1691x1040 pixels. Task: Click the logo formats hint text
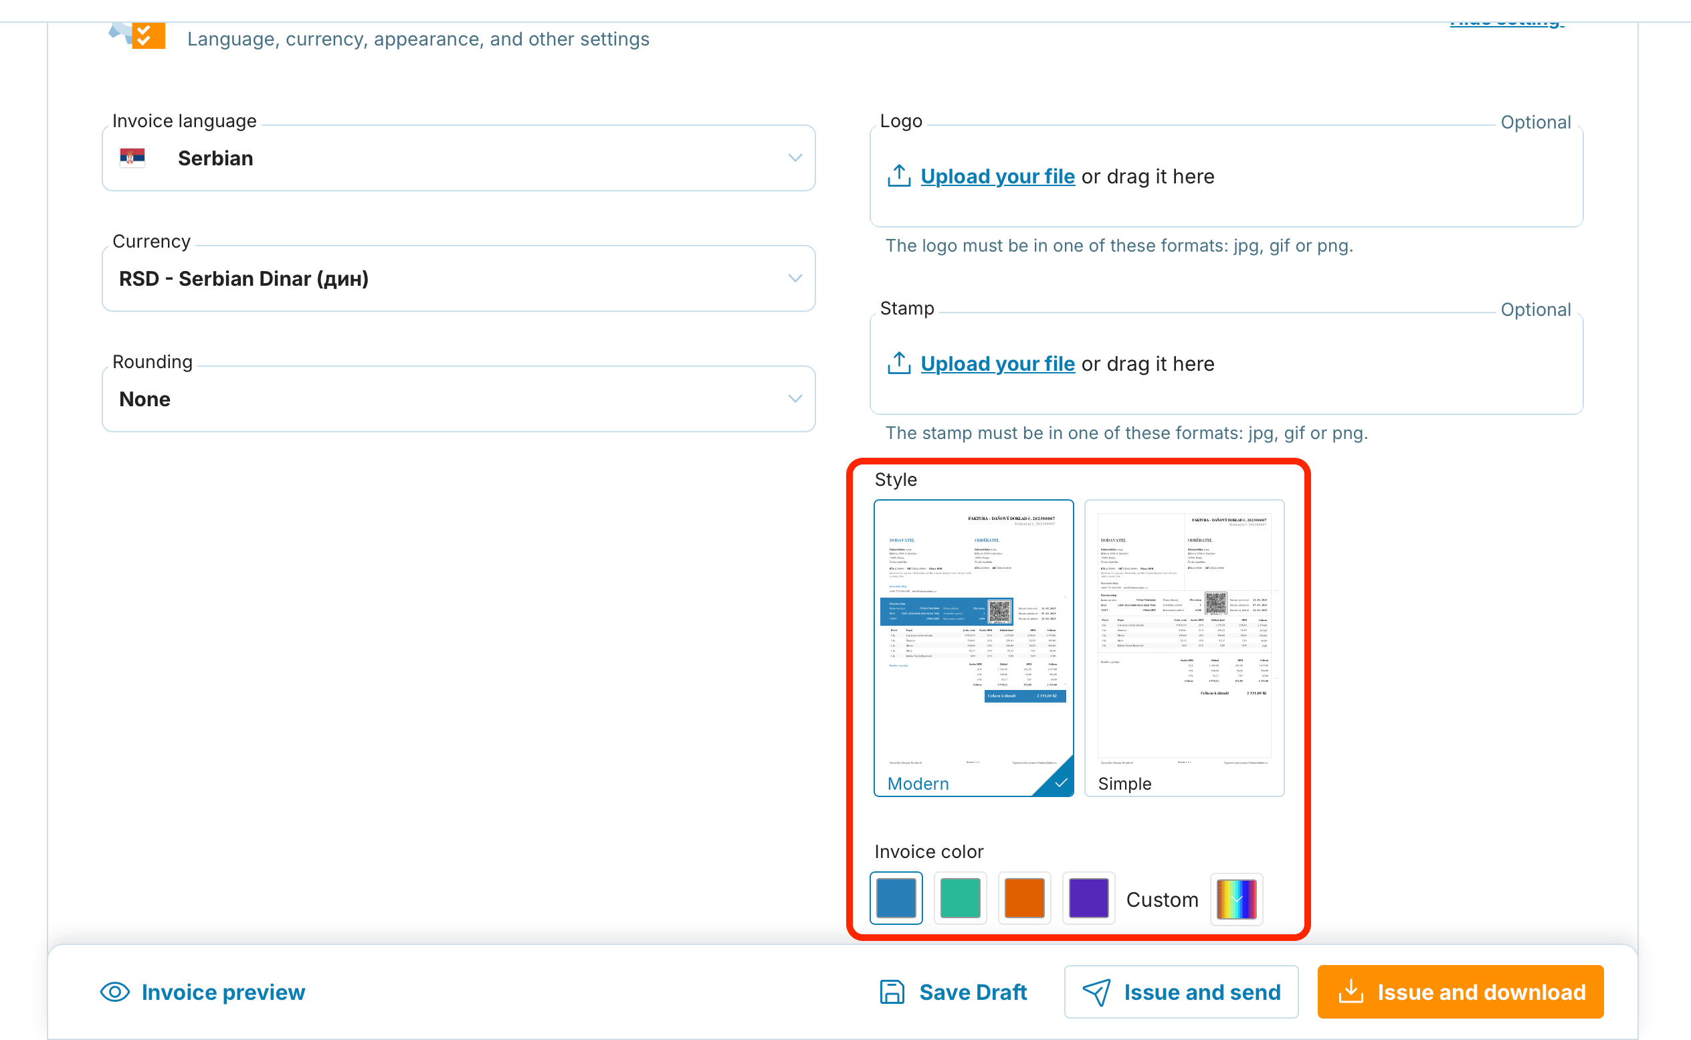tap(1119, 246)
